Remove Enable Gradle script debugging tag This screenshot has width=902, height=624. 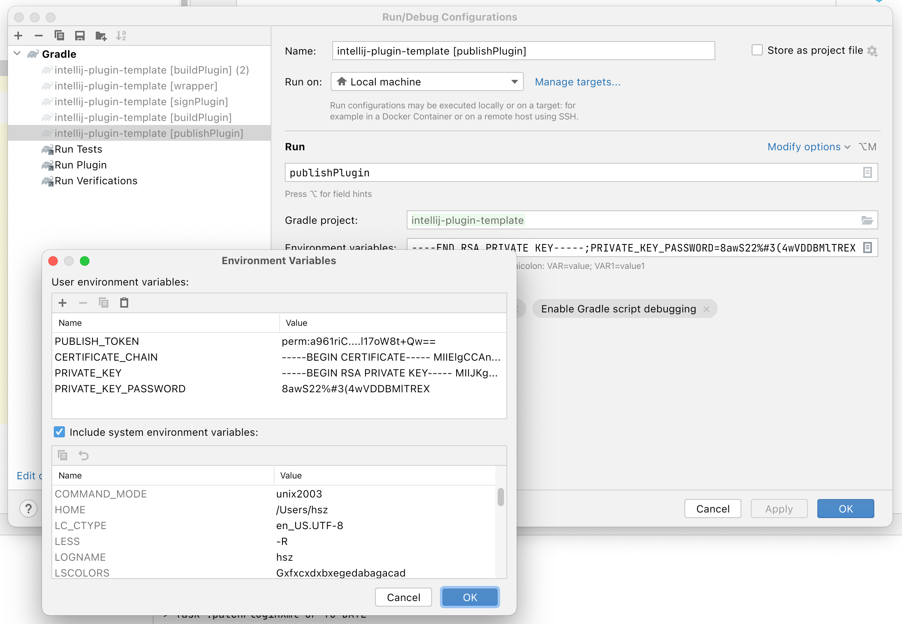707,309
